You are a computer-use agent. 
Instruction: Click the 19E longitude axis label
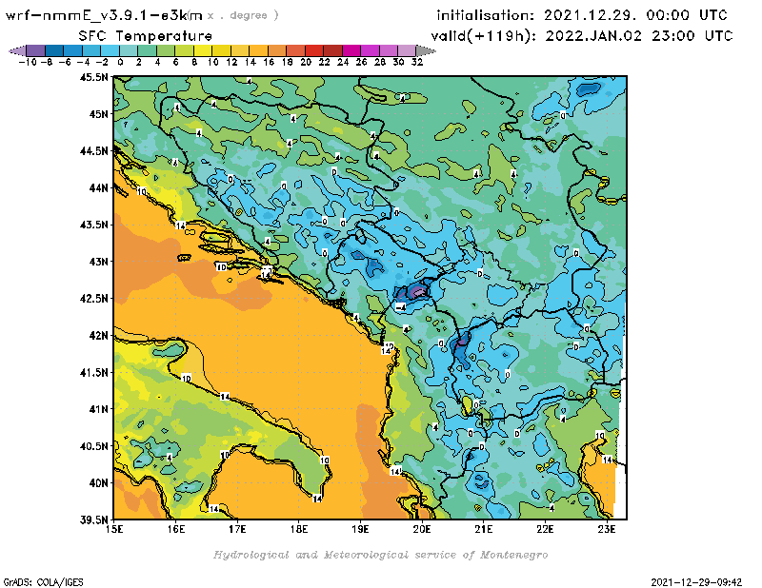pyautogui.click(x=360, y=529)
